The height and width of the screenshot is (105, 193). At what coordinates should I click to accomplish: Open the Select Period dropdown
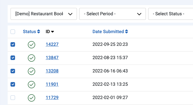point(112,14)
